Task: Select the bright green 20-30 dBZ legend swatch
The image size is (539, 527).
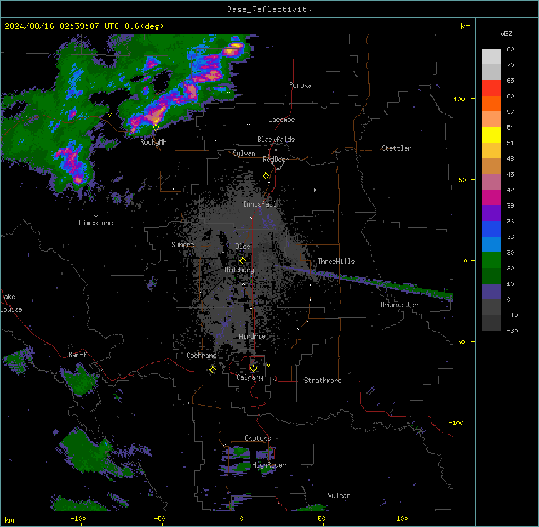Action: pyautogui.click(x=491, y=260)
